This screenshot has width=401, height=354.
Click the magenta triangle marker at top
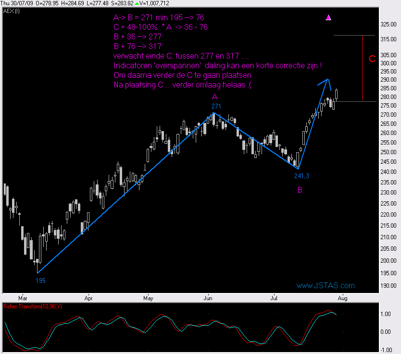pyautogui.click(x=328, y=18)
